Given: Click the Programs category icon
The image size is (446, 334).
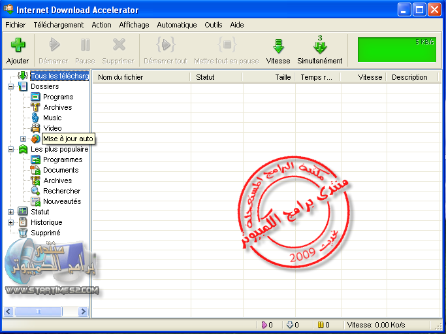Looking at the screenshot, I should coord(35,97).
